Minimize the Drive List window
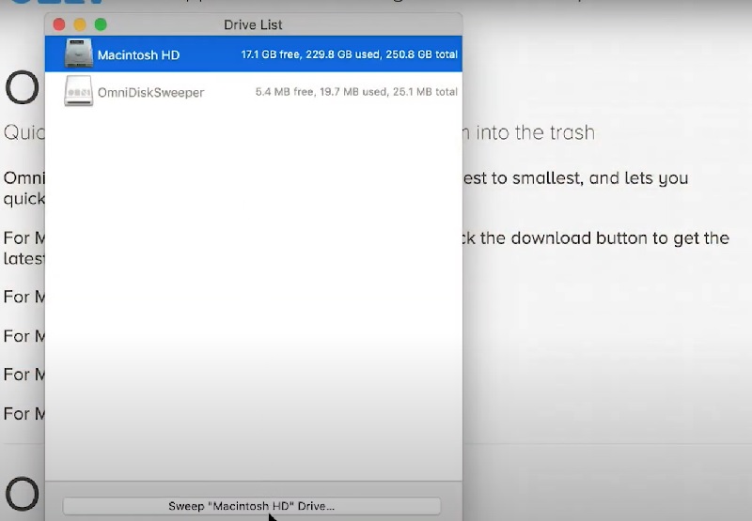Viewport: 752px width, 521px height. (80, 24)
